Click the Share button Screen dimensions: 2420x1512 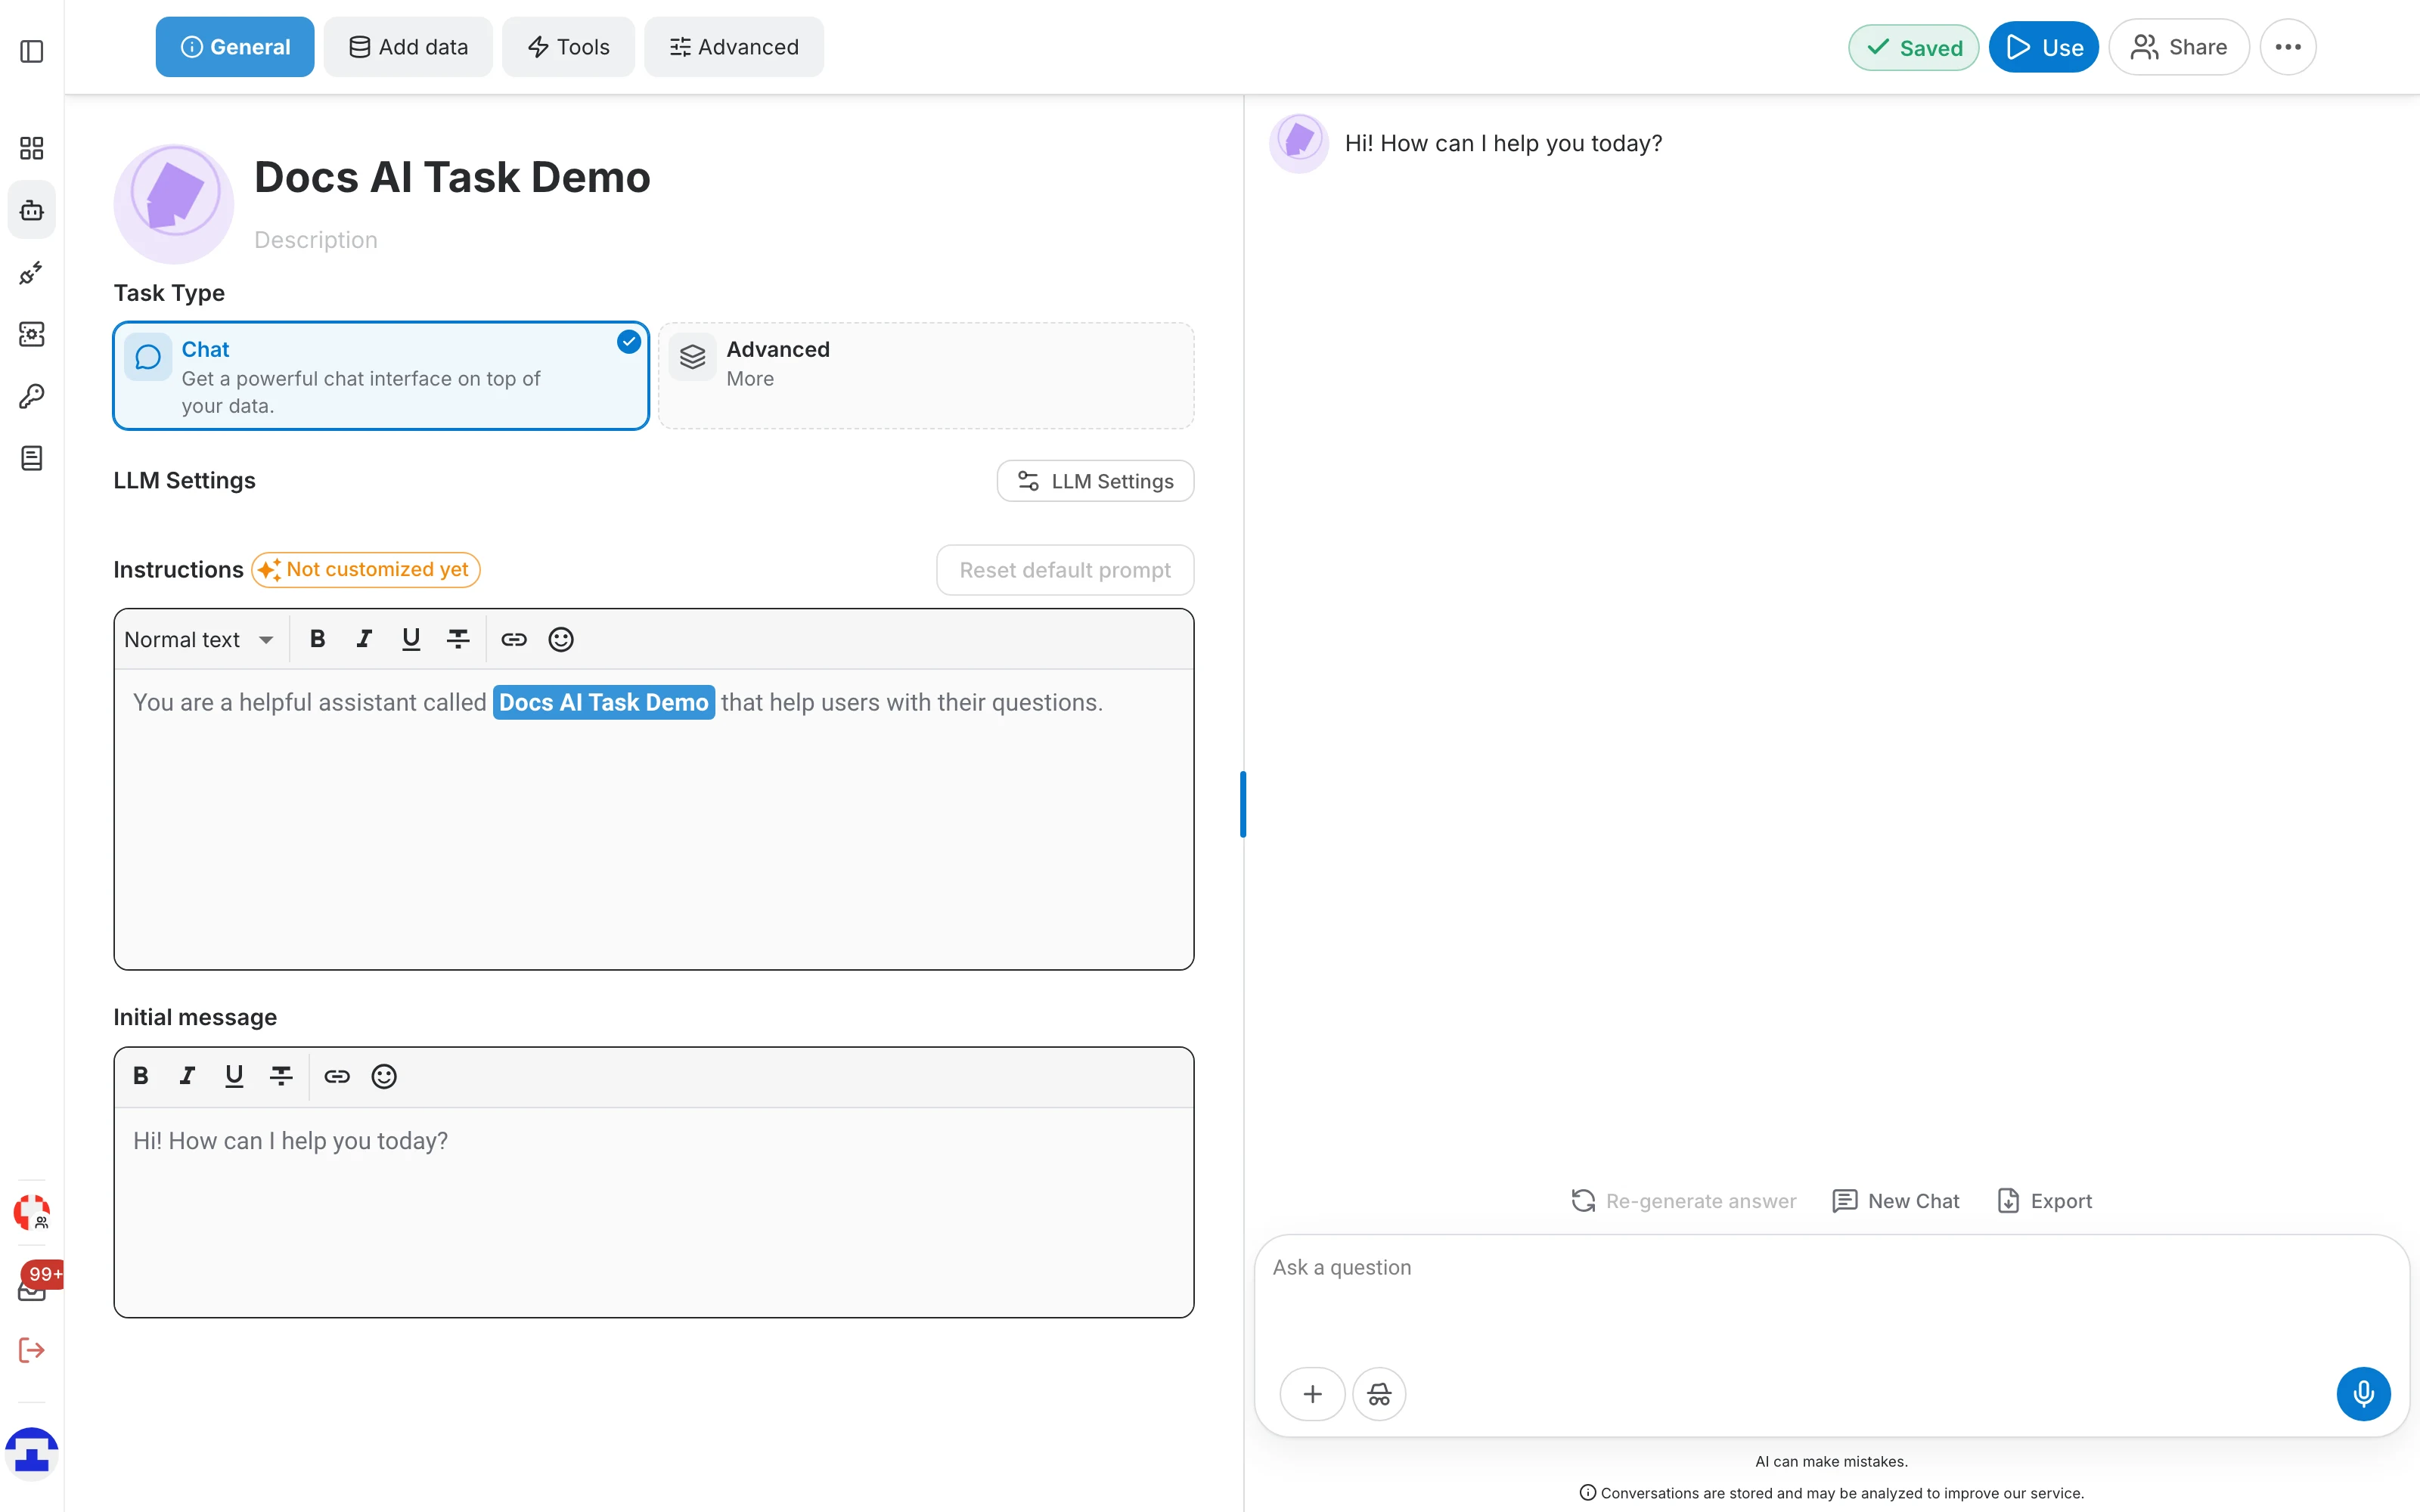[x=2179, y=47]
